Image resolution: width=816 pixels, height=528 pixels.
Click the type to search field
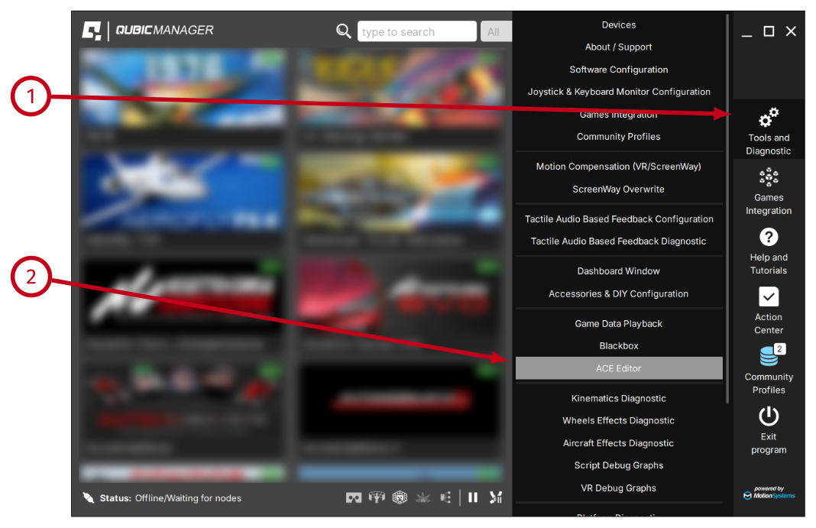[x=416, y=31]
